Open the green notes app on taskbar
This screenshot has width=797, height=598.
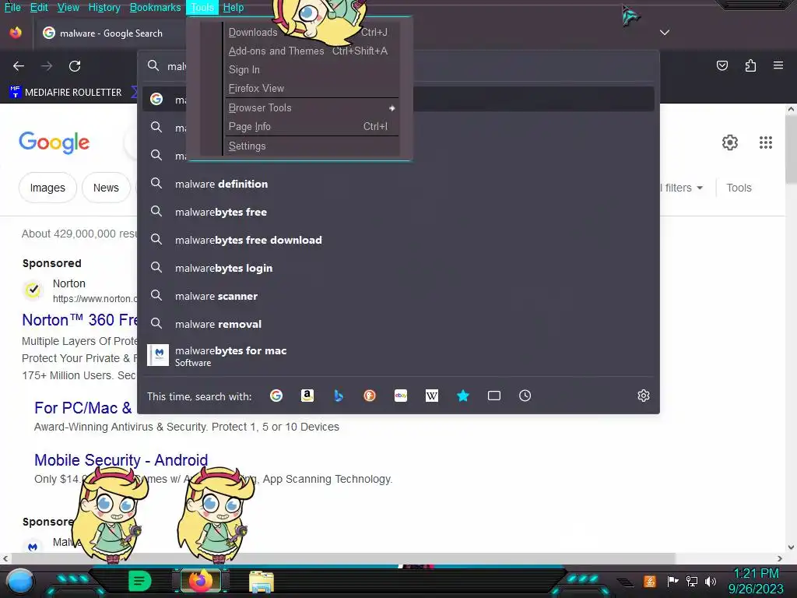pyautogui.click(x=140, y=581)
